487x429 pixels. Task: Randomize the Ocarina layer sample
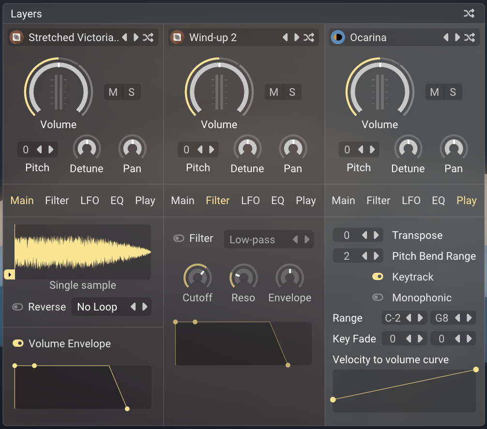pyautogui.click(x=470, y=37)
